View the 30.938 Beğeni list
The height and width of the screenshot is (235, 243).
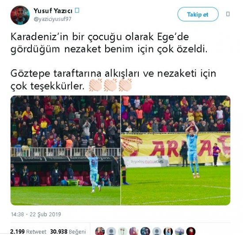tap(68, 231)
